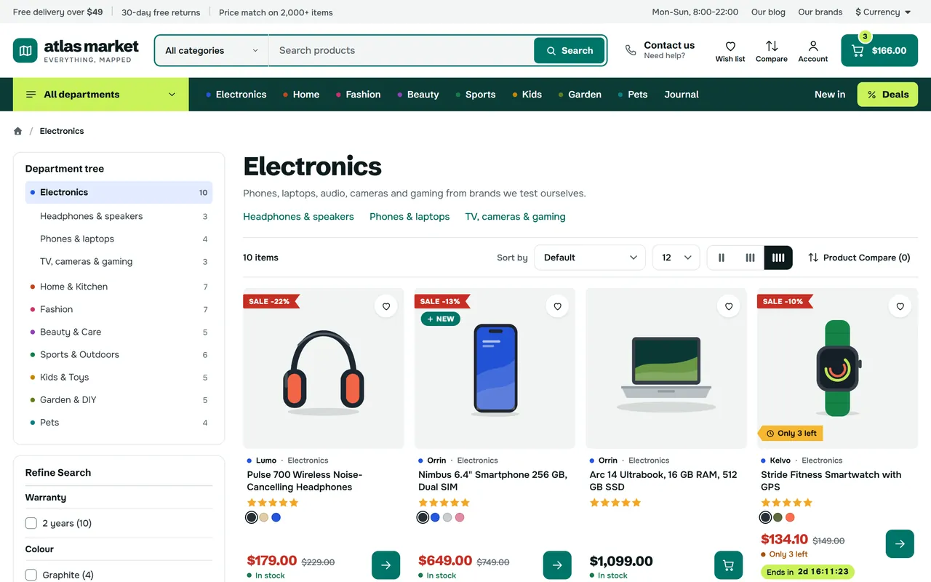Open Product Compare (0)
This screenshot has width=931, height=582.
click(x=859, y=258)
